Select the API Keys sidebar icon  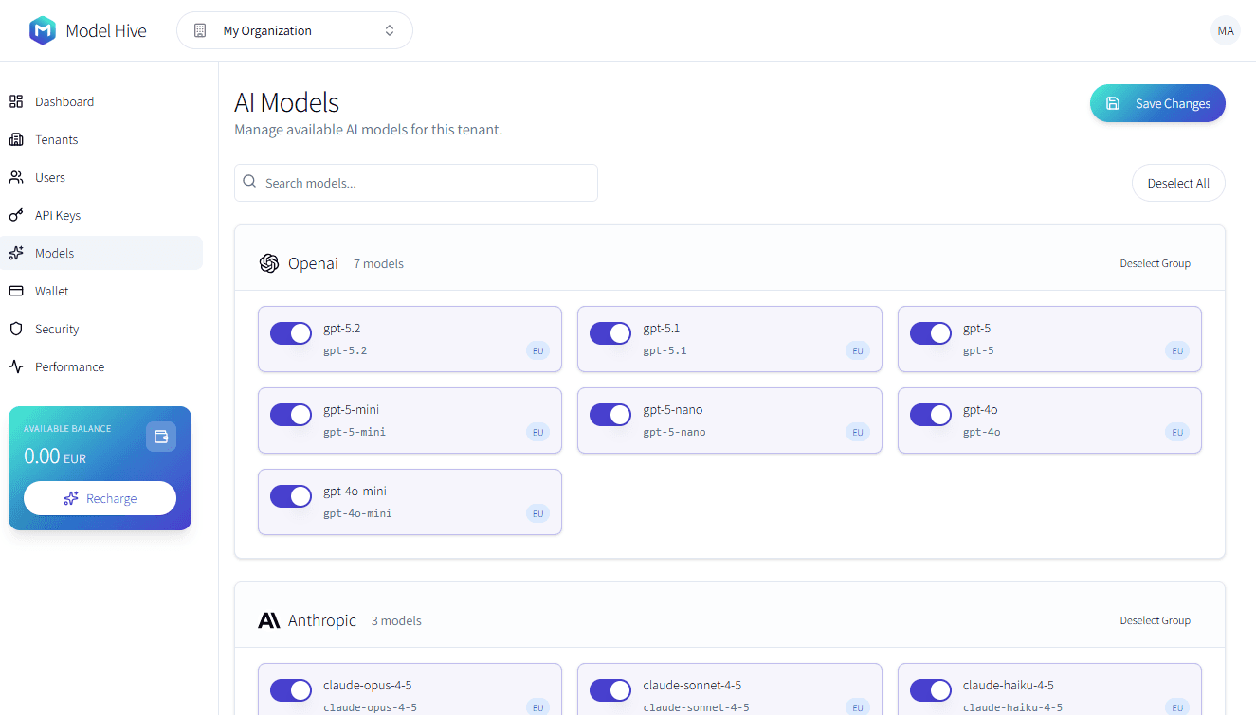click(x=16, y=215)
